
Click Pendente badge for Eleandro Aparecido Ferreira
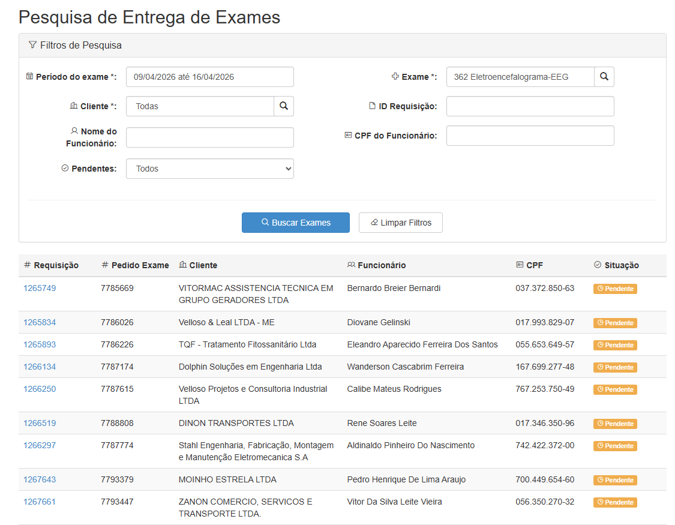(x=615, y=345)
